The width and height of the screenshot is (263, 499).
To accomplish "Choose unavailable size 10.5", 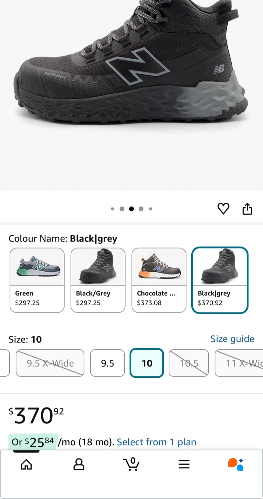I will 189,363.
